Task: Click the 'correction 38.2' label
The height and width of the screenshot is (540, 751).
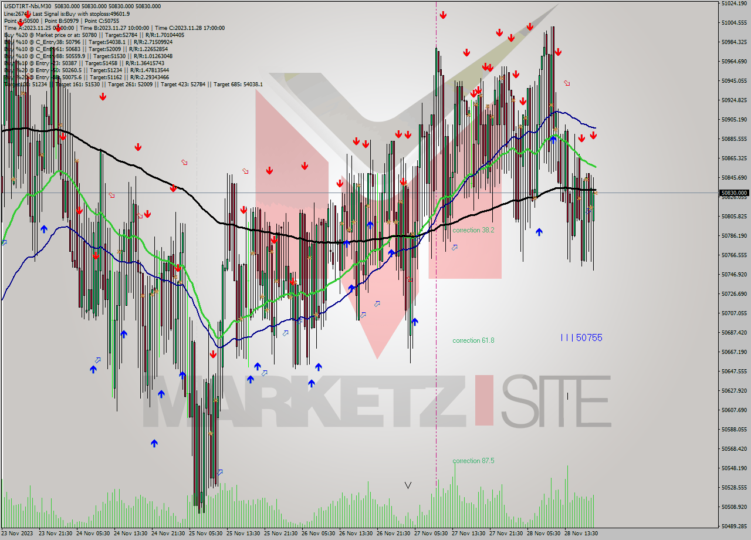Action: (473, 230)
